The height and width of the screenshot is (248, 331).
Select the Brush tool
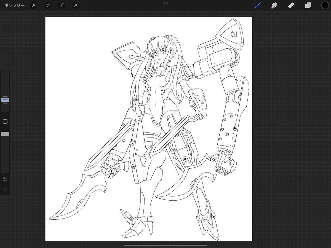point(257,6)
